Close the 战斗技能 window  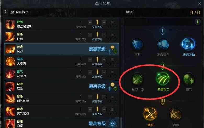200,3
